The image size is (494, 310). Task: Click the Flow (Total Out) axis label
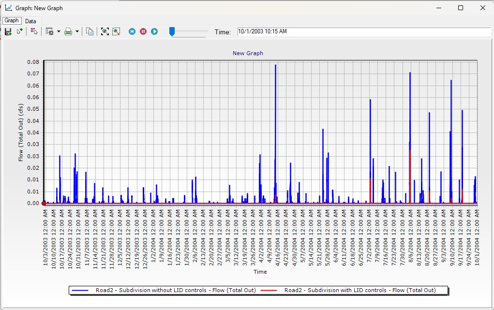point(21,133)
